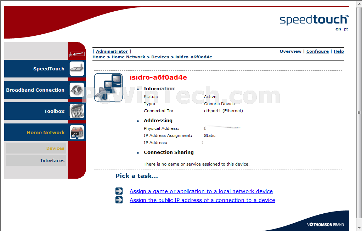362x231 pixels.
Task: Click arrow icon beside Assign a game task
Action: click(x=119, y=191)
